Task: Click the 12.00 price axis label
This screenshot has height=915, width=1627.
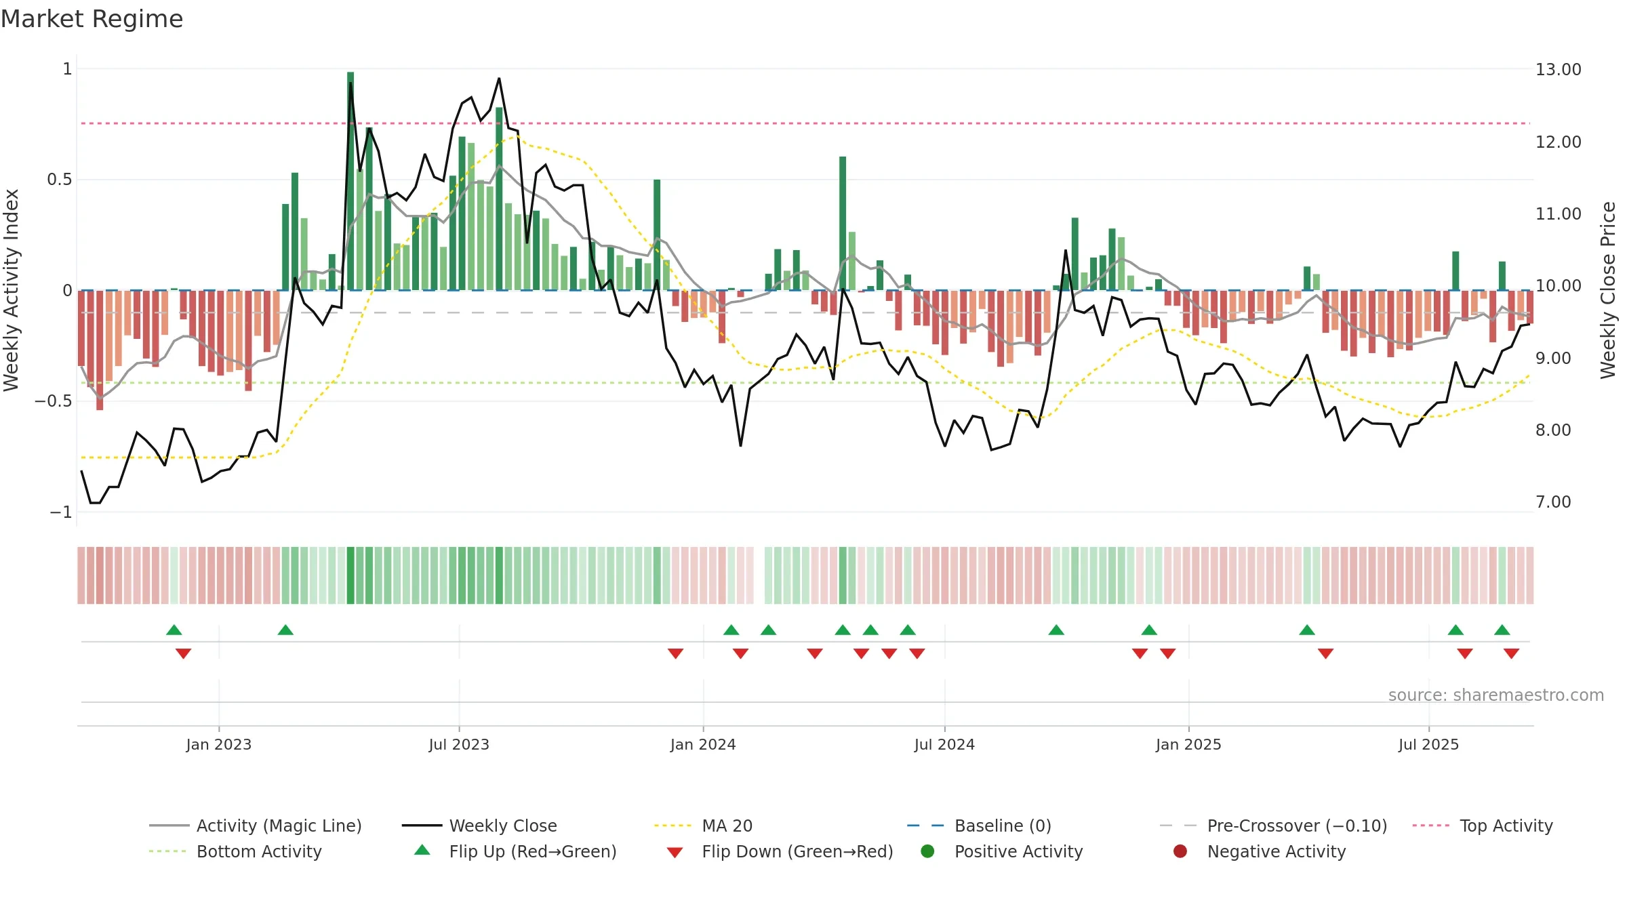Action: pyautogui.click(x=1558, y=142)
